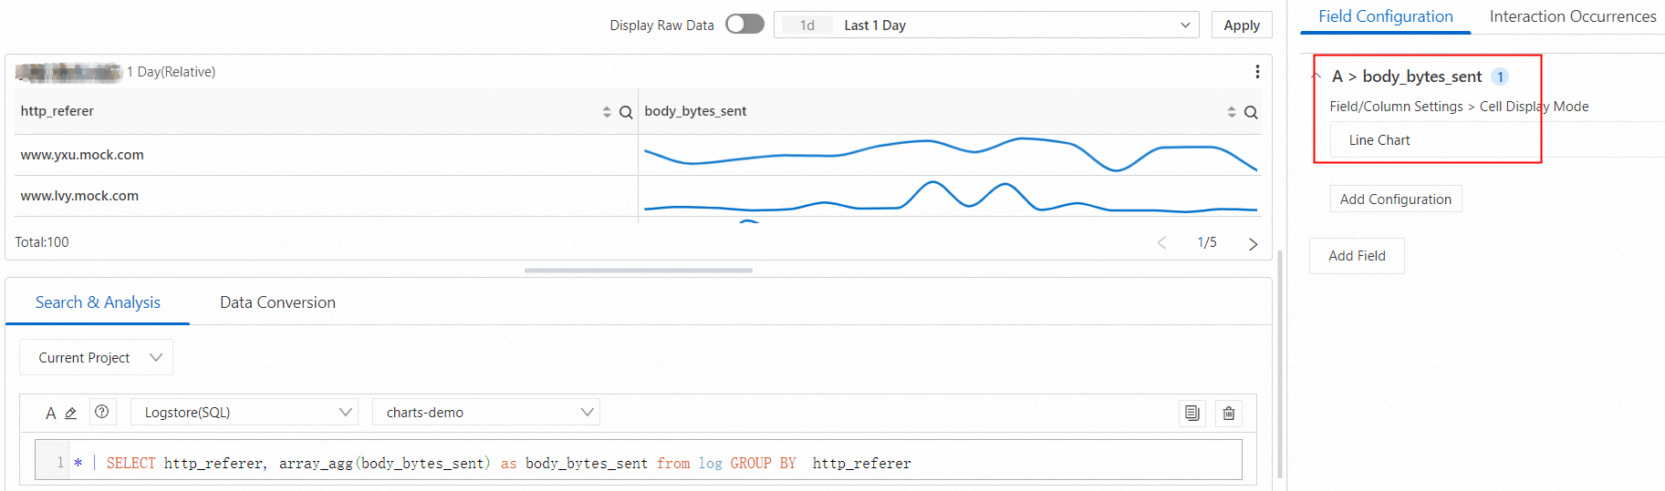Screen dimensions: 1665x491
Task: Copy the query statement icon
Action: pyautogui.click(x=1192, y=413)
